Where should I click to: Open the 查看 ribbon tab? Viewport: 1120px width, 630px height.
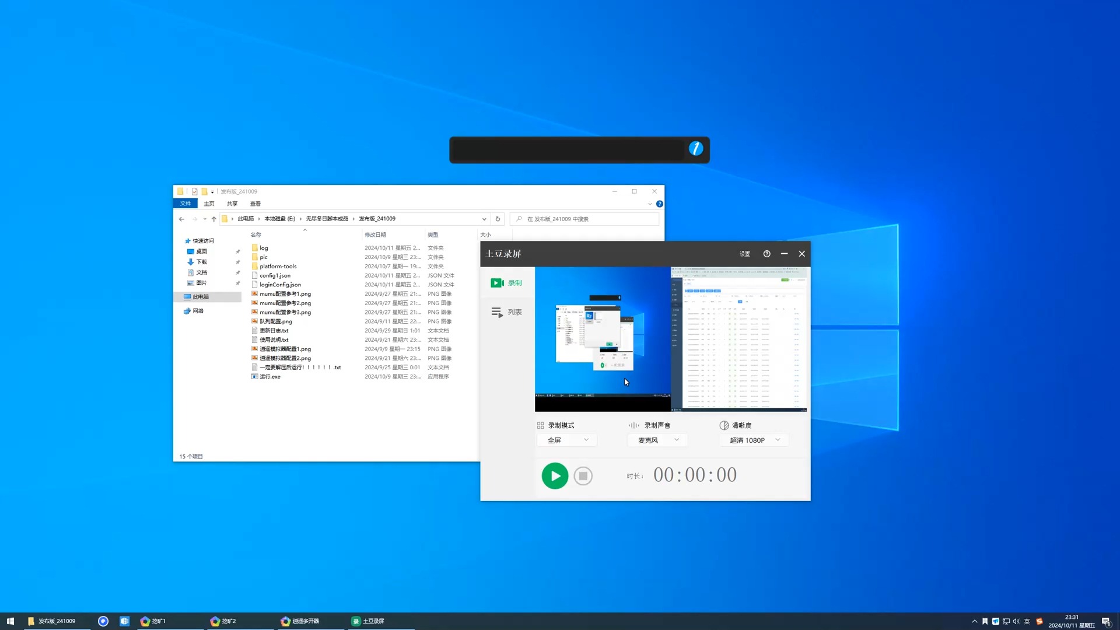[255, 204]
